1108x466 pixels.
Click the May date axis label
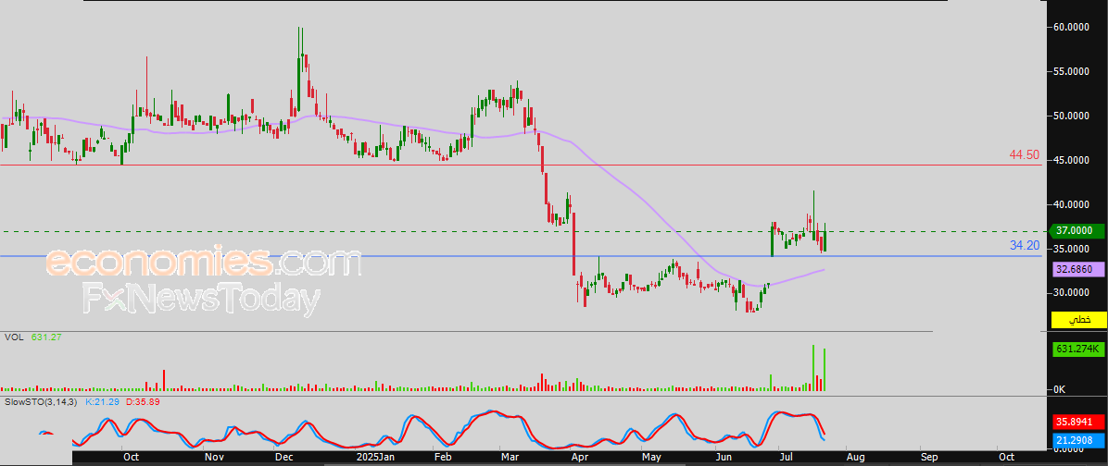(x=651, y=457)
